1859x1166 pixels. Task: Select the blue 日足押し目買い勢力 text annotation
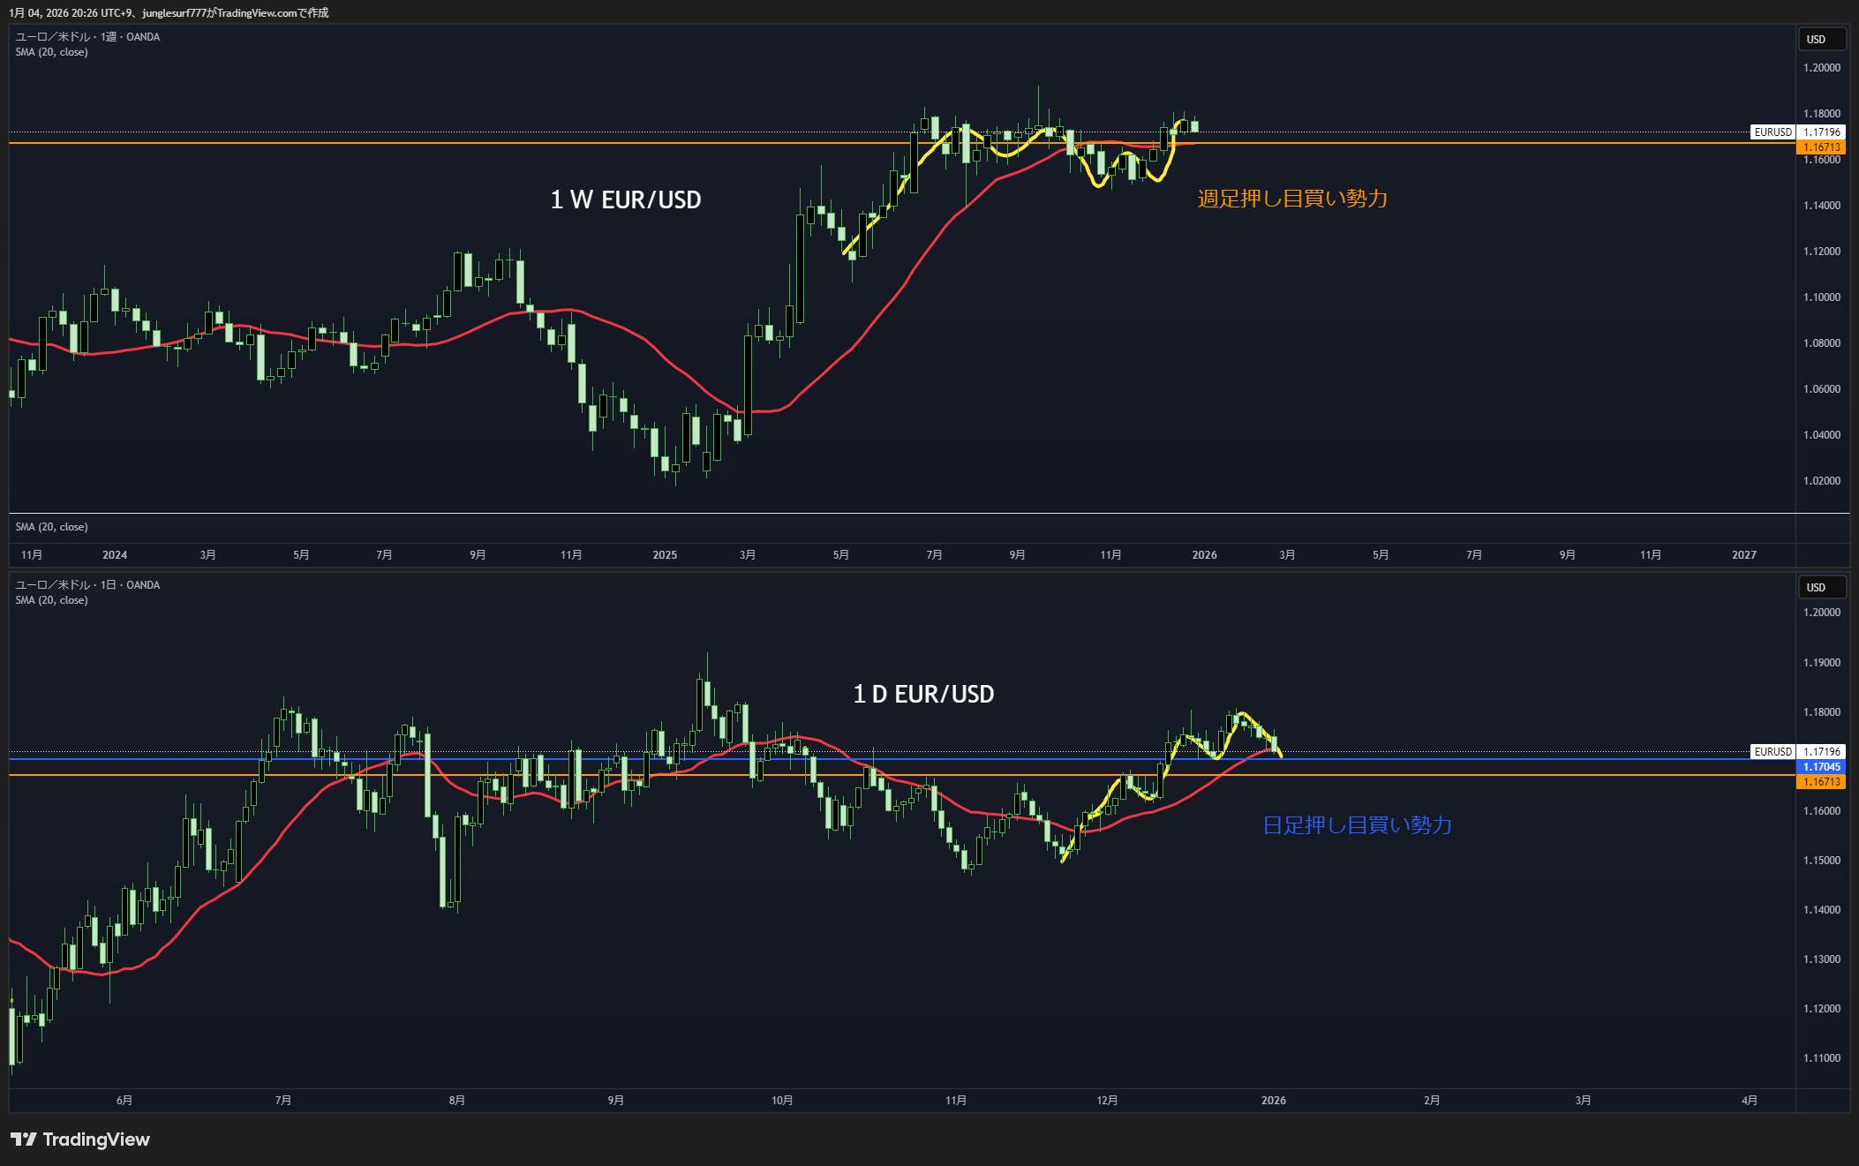(1357, 825)
